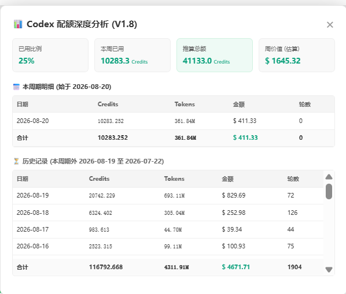
Task: Select the 已用比例 25% card
Action: pos(50,55)
